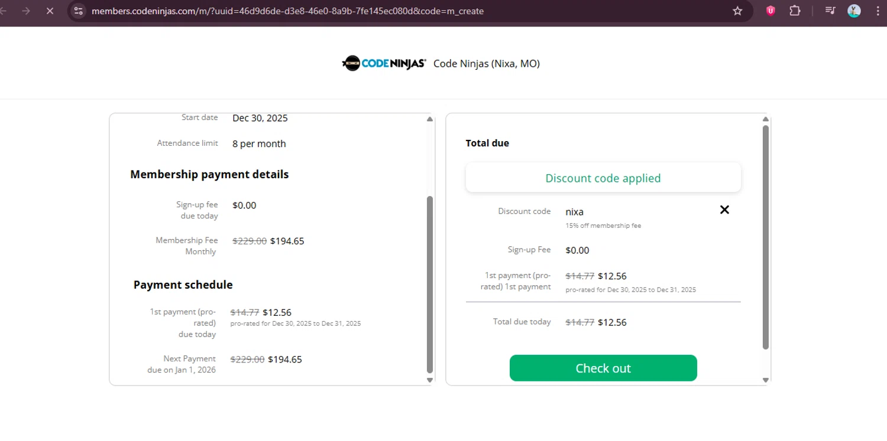Open the browser profile avatar
The height and width of the screenshot is (441, 887).
click(x=854, y=11)
